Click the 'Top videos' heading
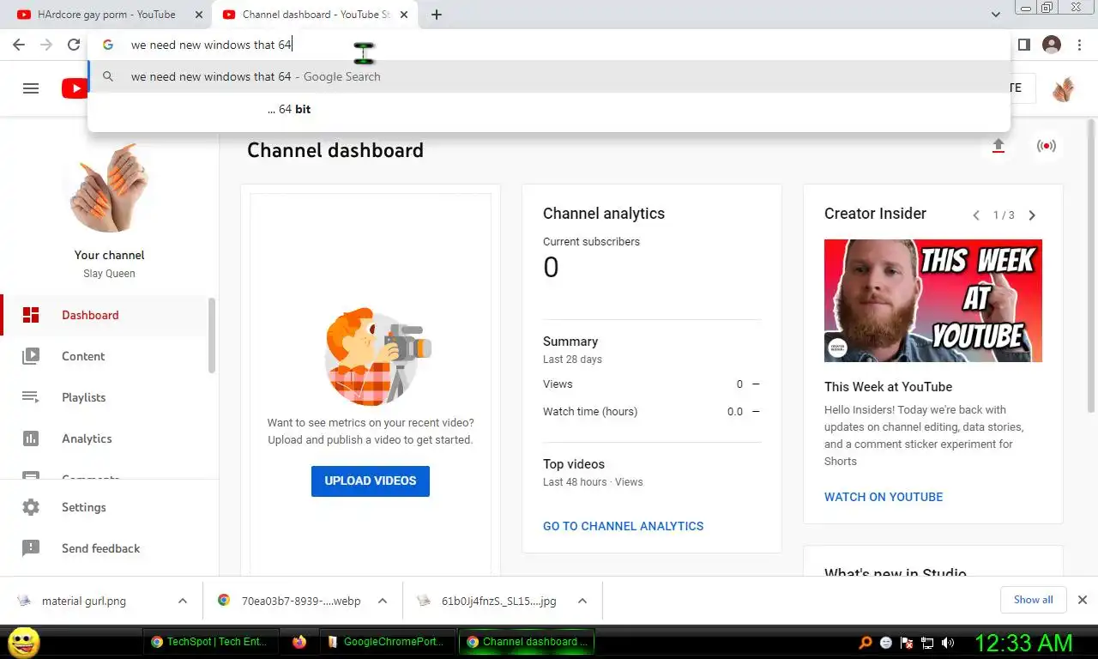This screenshot has width=1098, height=659. click(x=574, y=464)
